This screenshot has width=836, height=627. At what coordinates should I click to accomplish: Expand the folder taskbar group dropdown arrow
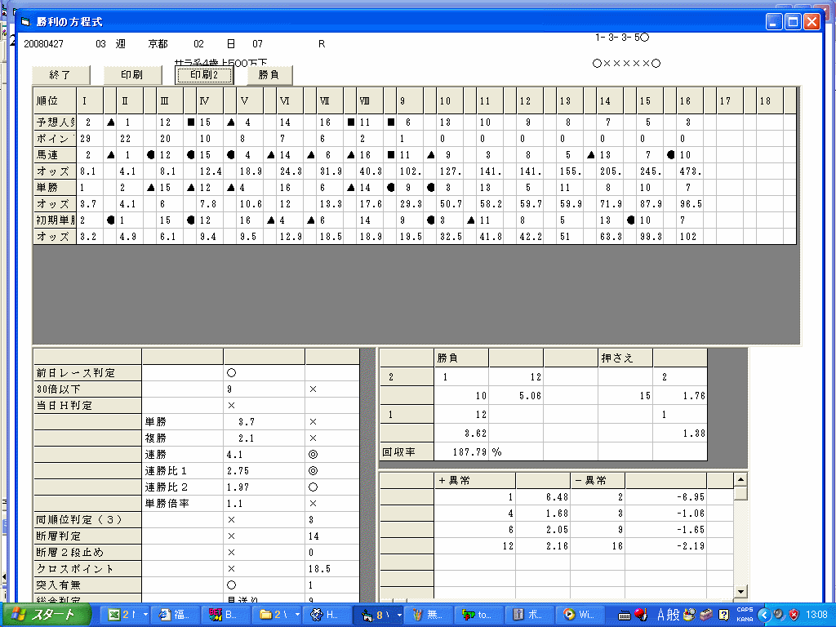coord(297,615)
